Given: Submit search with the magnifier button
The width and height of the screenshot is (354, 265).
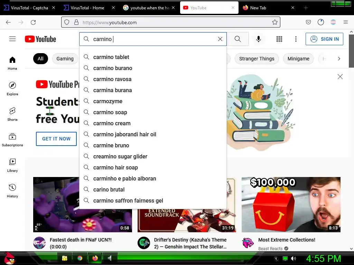Looking at the screenshot, I should coord(238,39).
